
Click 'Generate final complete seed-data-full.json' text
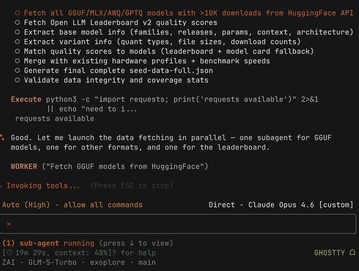coord(118,71)
